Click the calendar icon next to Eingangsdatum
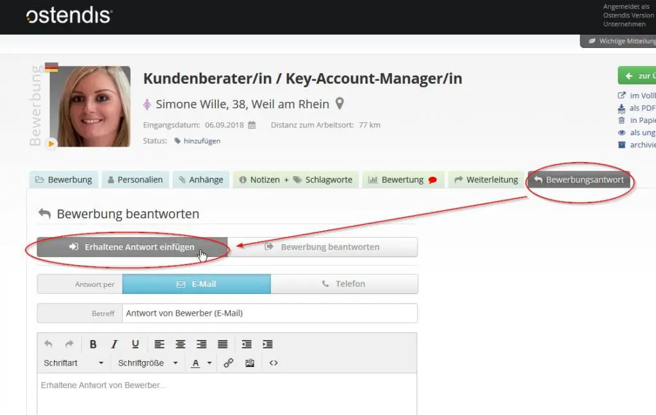The height and width of the screenshot is (415, 656). point(252,125)
